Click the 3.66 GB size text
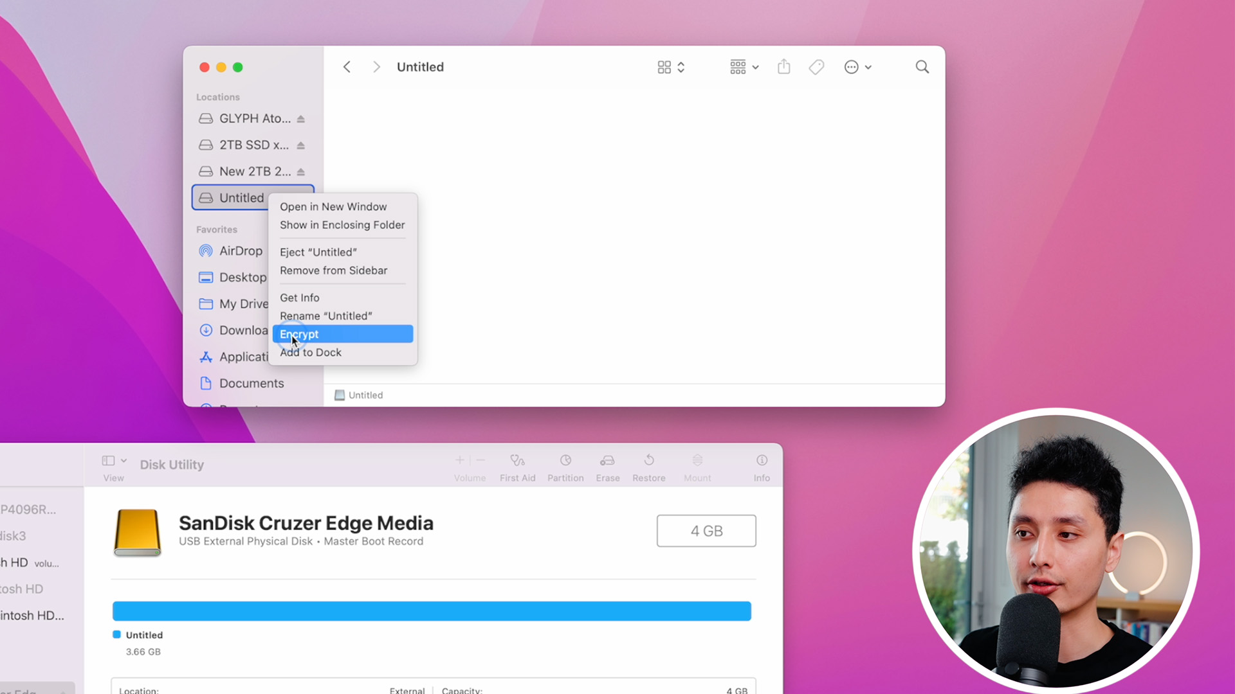The width and height of the screenshot is (1235, 694). tap(143, 652)
